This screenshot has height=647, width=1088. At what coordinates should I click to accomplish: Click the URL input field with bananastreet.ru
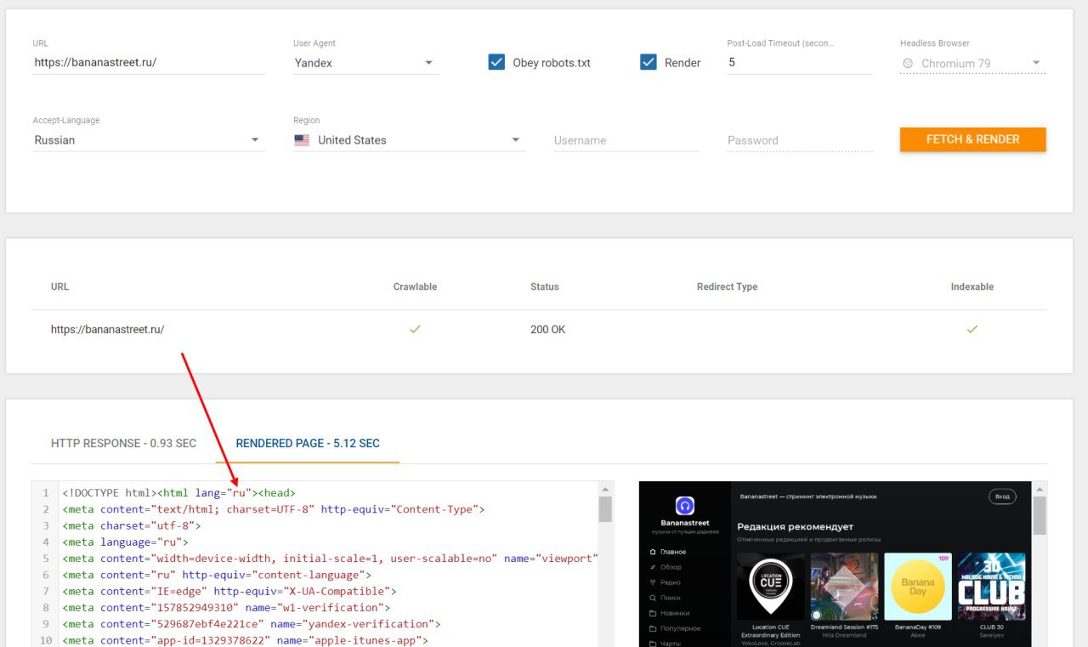[x=149, y=63]
